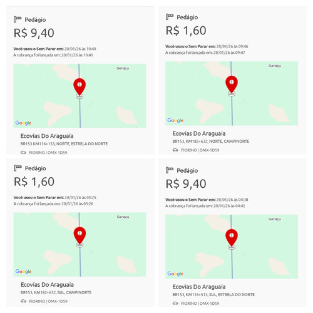Click Ecovias Do Araguaia above KM116+153 NORTE
Image resolution: width=313 pixels, height=313 pixels.
pyautogui.click(x=47, y=136)
